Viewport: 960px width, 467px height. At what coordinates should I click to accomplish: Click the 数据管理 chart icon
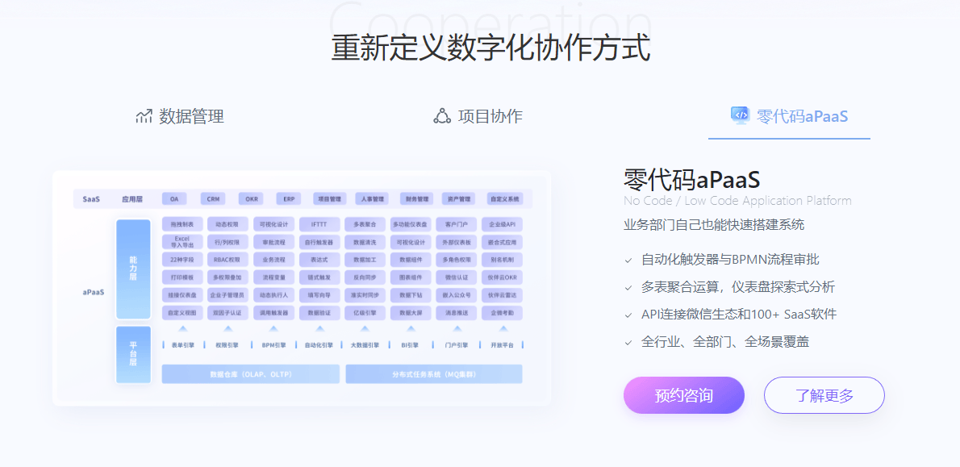(x=144, y=116)
